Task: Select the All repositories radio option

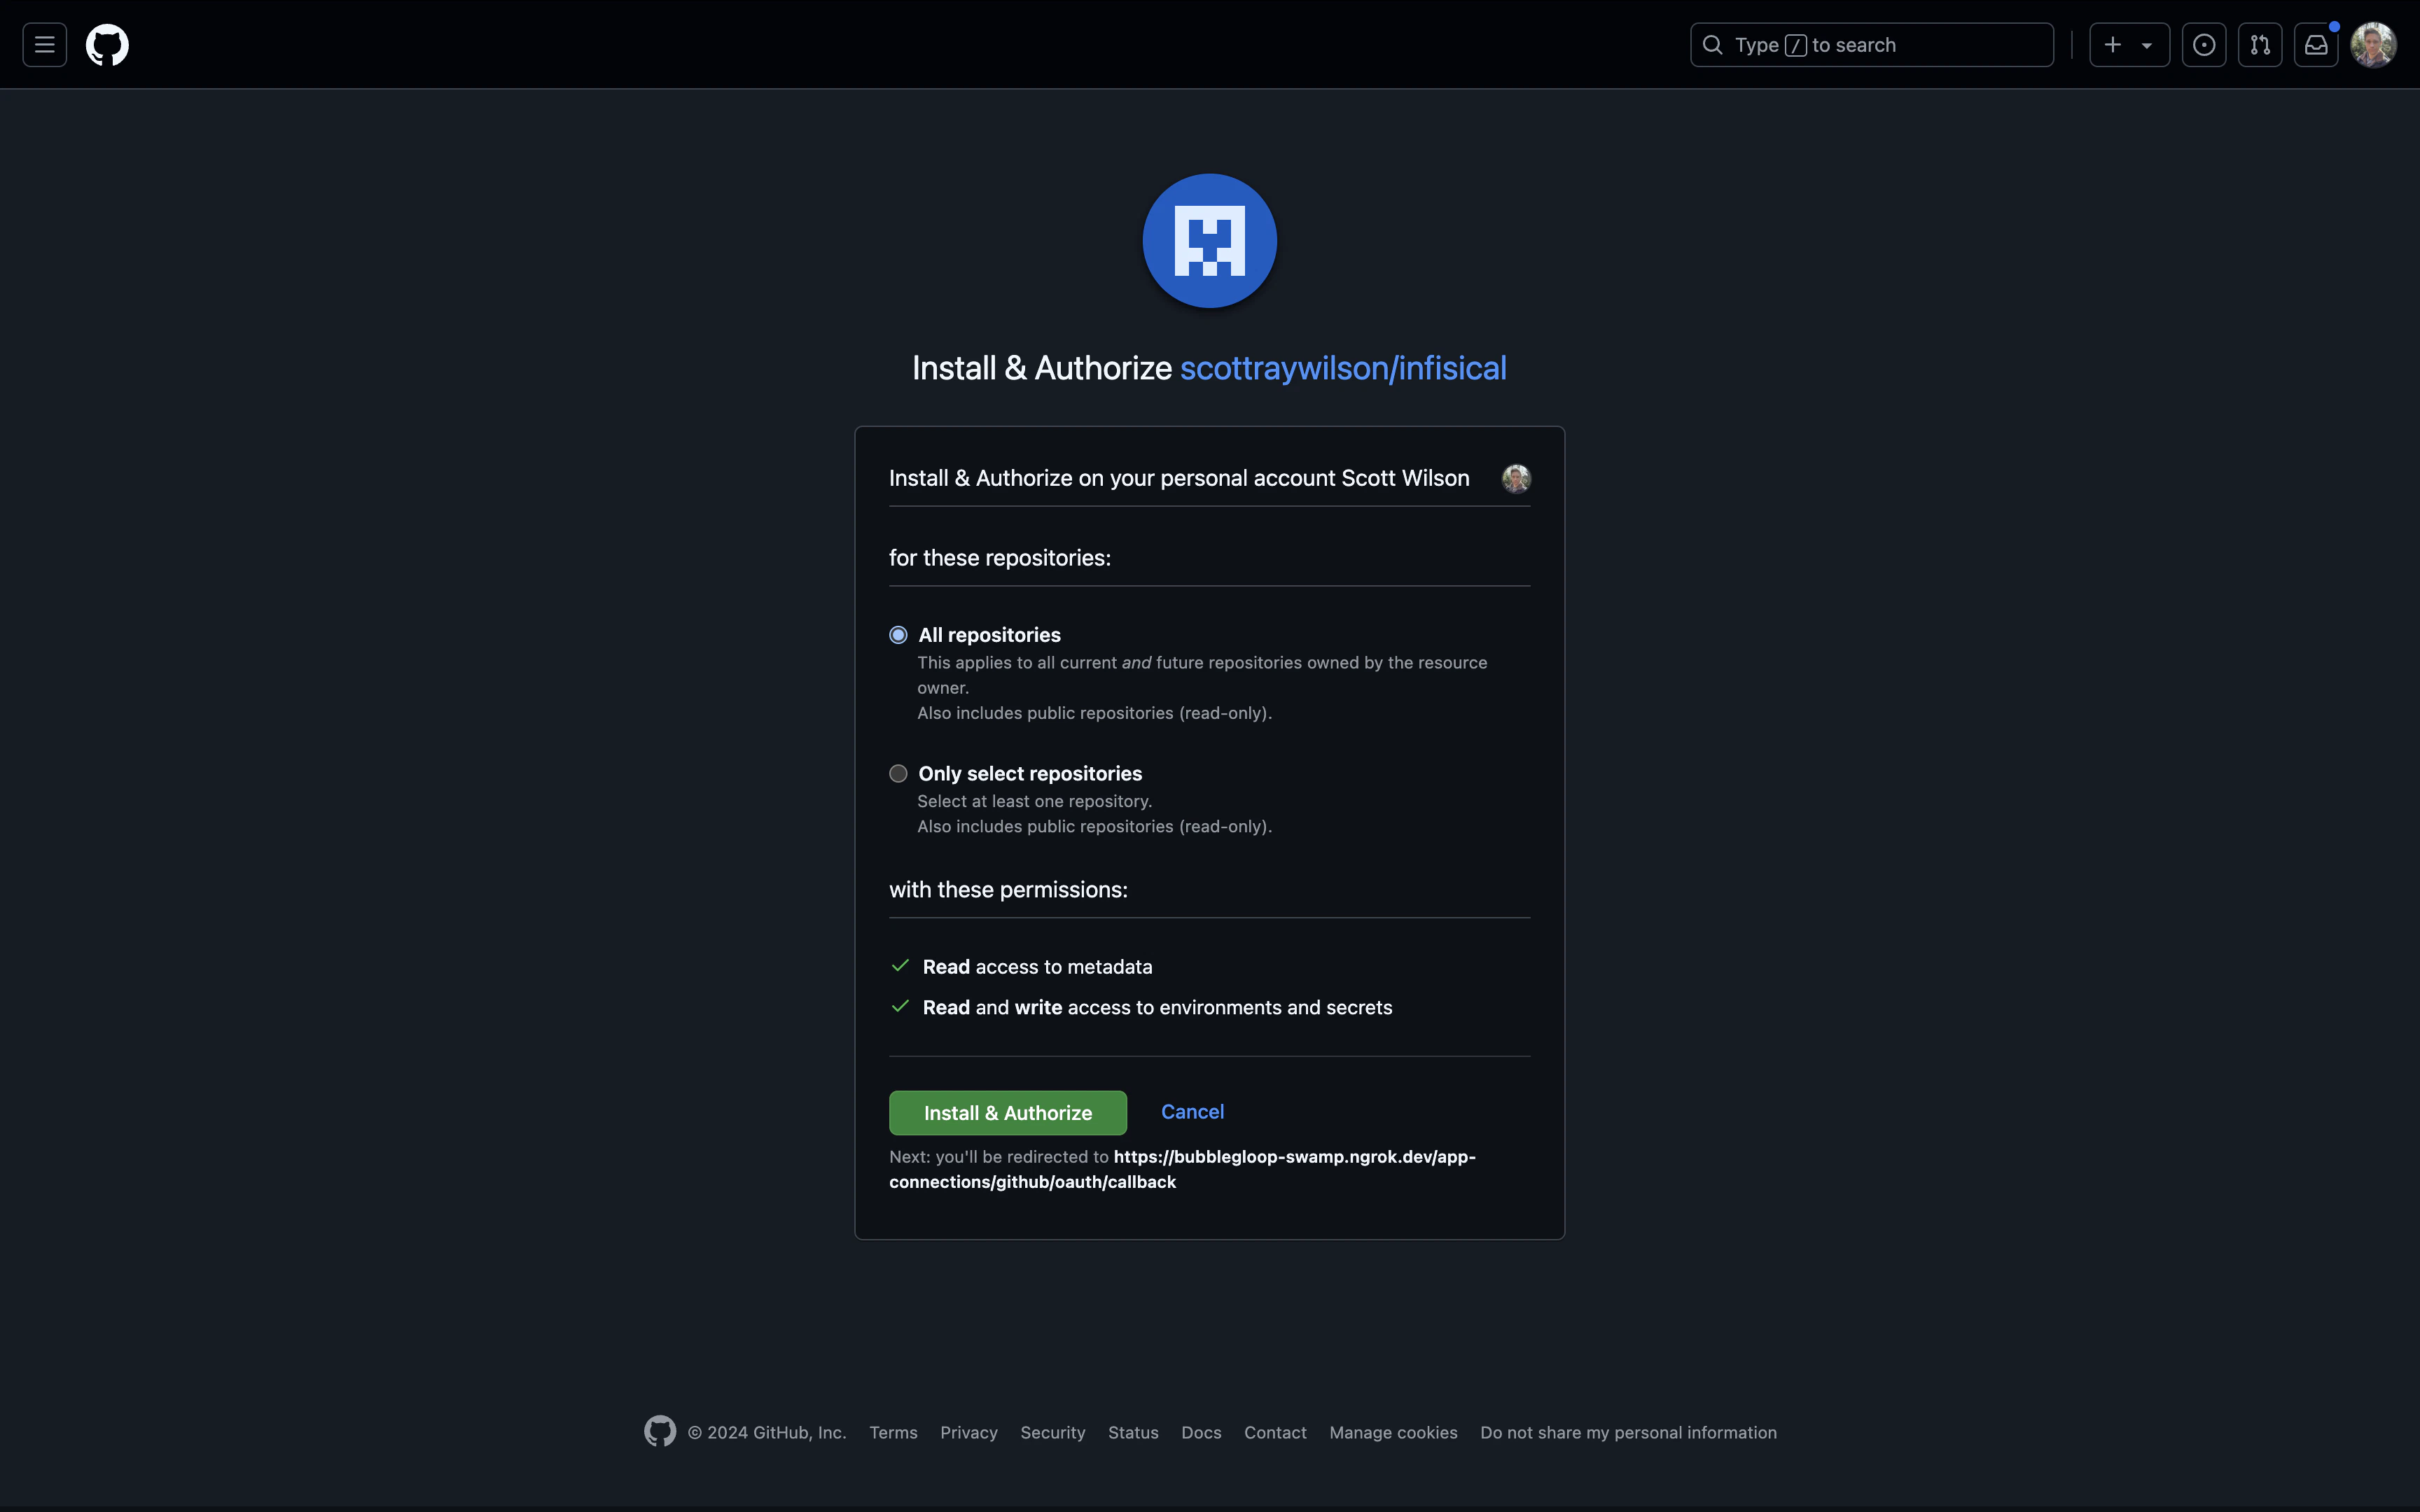Action: tap(898, 635)
